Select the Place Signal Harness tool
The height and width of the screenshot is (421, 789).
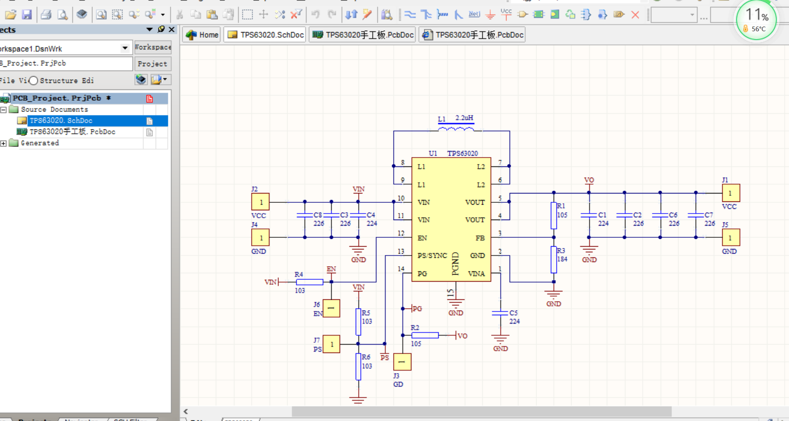click(442, 14)
